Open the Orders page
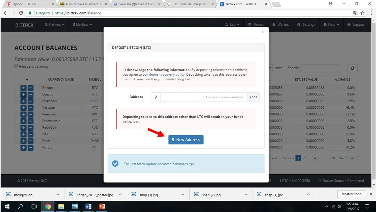Viewport: 377px width, 212px height. 256,25
